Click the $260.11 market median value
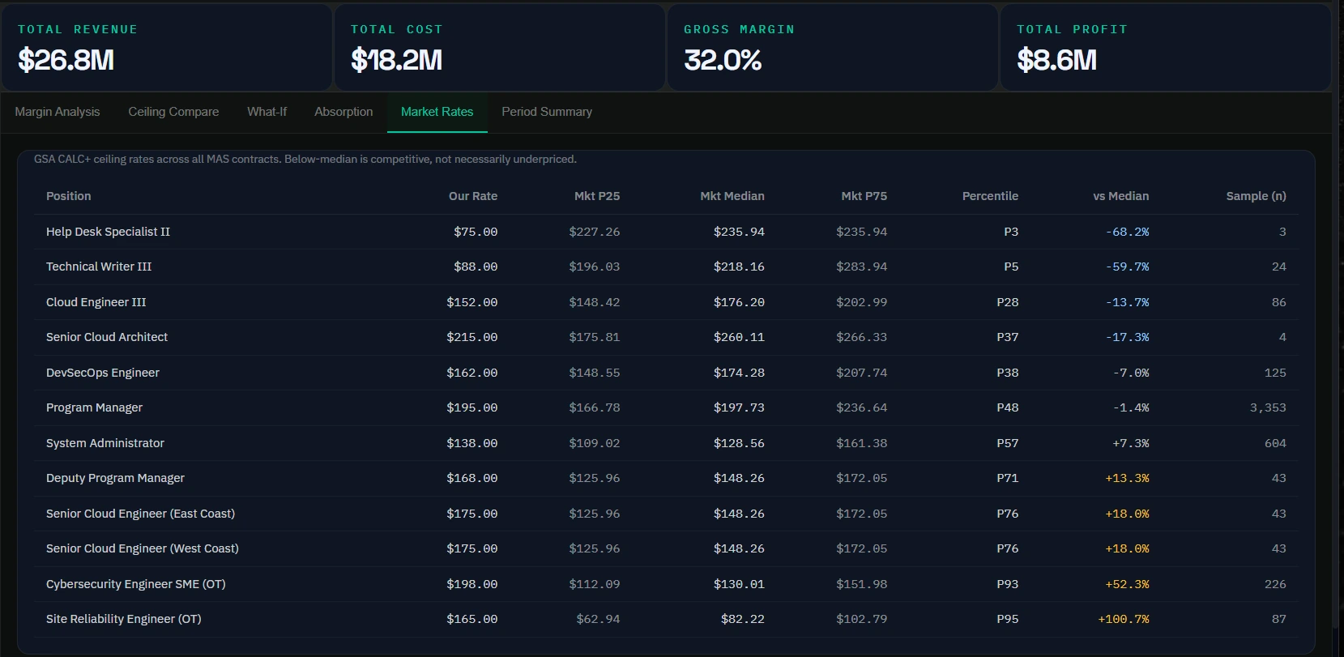 pyautogui.click(x=739, y=337)
